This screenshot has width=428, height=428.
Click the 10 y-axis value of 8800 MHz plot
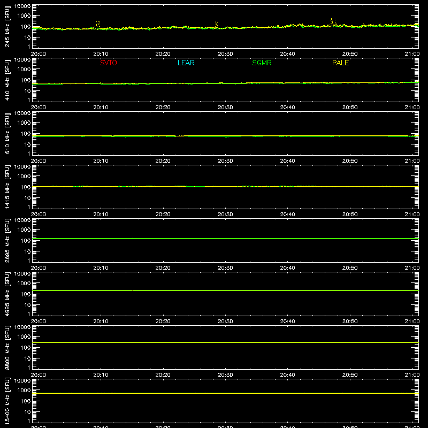tap(27, 358)
